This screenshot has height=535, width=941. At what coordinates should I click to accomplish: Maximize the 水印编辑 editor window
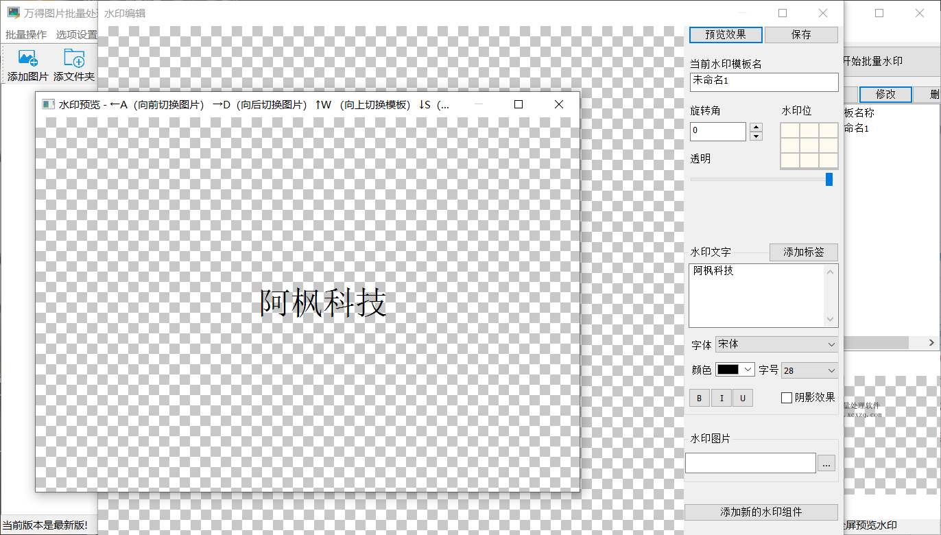point(783,13)
